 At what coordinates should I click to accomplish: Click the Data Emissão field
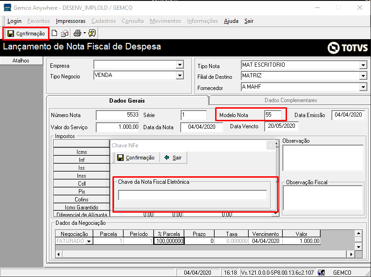click(348, 115)
